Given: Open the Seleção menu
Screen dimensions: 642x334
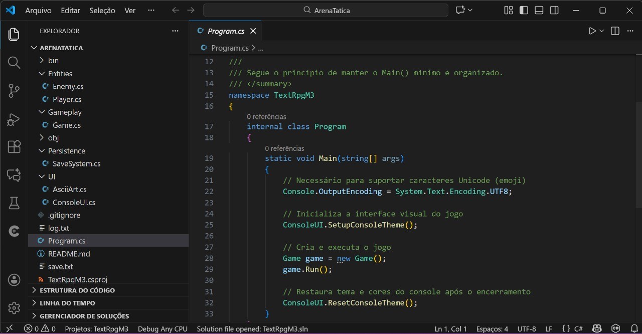Looking at the screenshot, I should (102, 11).
